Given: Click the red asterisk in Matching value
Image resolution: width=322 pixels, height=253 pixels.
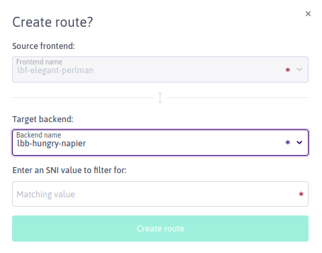Looking at the screenshot, I should click(x=301, y=194).
